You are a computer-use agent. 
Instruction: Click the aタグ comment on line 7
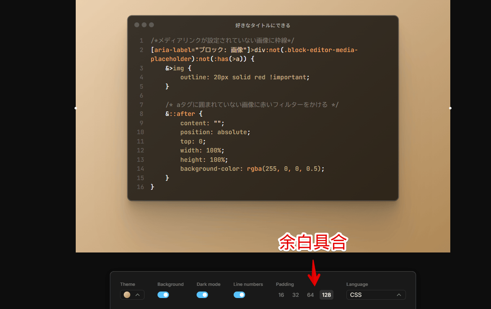(x=252, y=105)
